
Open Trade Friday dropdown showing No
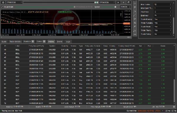pyautogui.click(x=163, y=34)
